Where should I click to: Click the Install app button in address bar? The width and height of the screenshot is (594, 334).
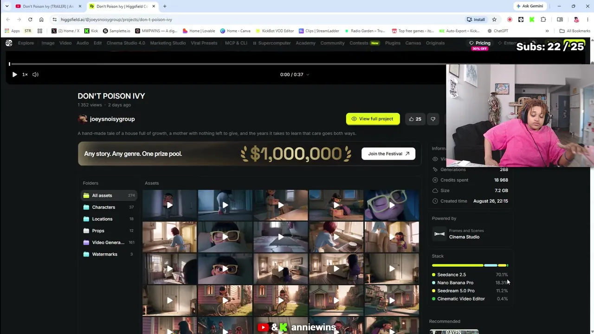tap(476, 19)
